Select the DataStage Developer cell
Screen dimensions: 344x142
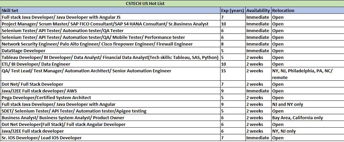tap(23, 51)
